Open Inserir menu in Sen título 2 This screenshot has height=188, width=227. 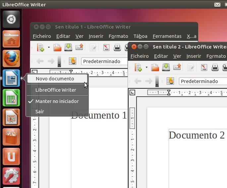[194, 56]
